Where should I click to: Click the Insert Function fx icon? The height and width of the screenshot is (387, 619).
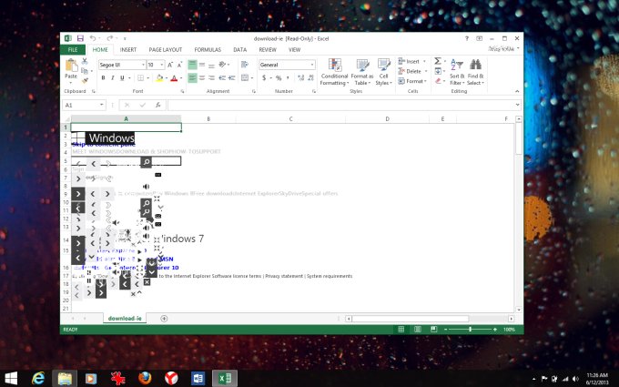157,105
